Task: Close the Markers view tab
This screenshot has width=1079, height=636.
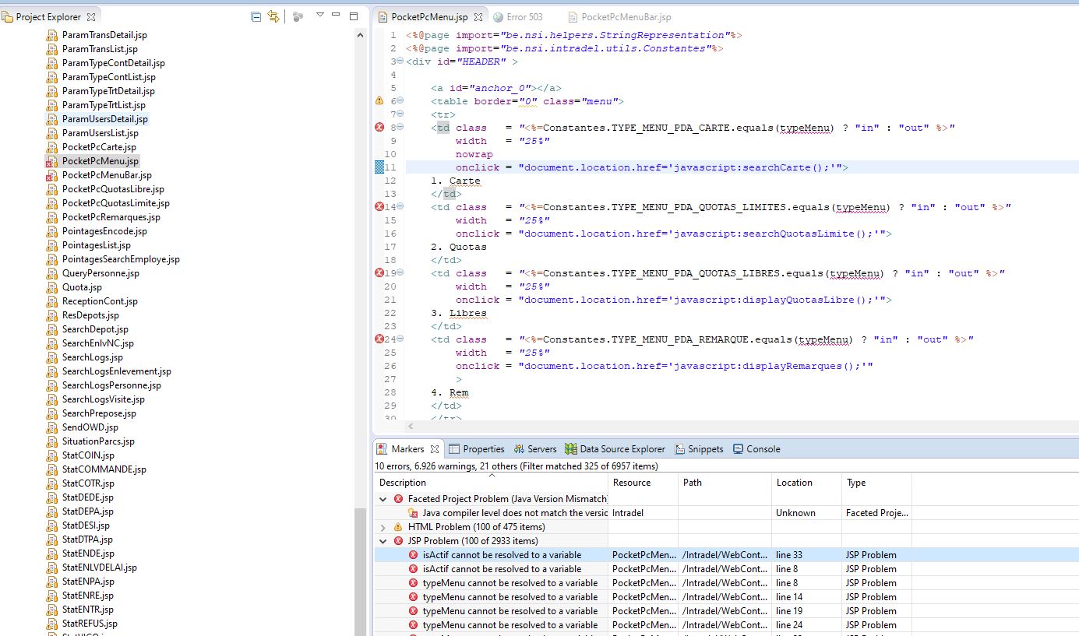Action: tap(435, 449)
